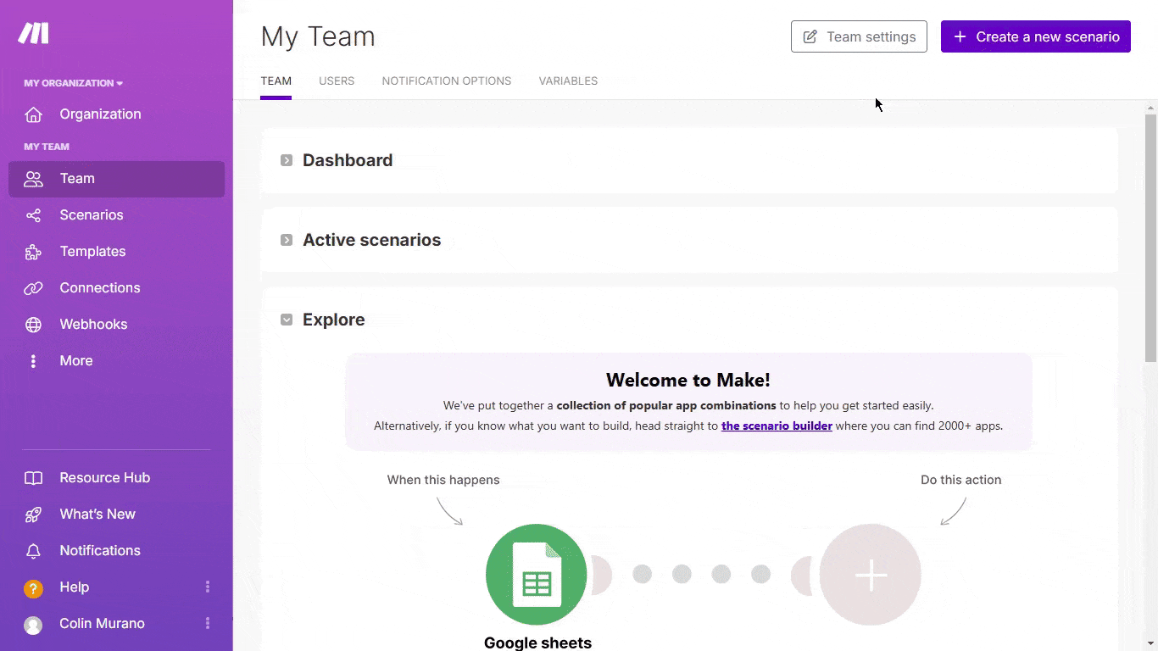This screenshot has height=651, width=1158.
Task: Collapse the Explore section arrow
Action: pos(287,320)
